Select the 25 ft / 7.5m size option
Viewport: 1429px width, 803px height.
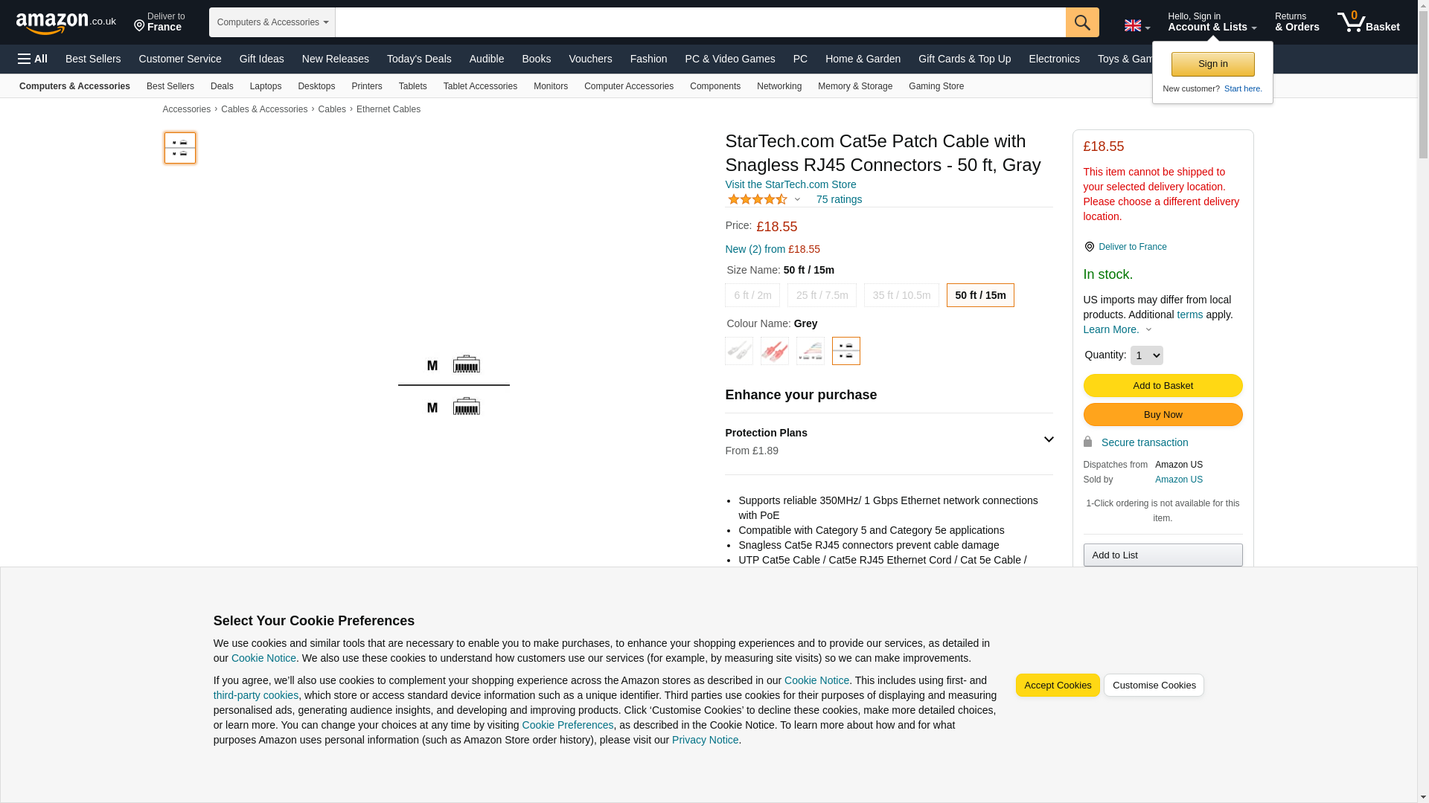click(822, 295)
